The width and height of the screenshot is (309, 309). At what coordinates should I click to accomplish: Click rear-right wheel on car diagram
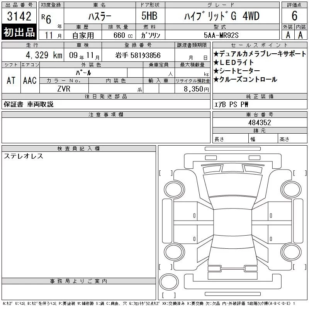tap(291, 252)
